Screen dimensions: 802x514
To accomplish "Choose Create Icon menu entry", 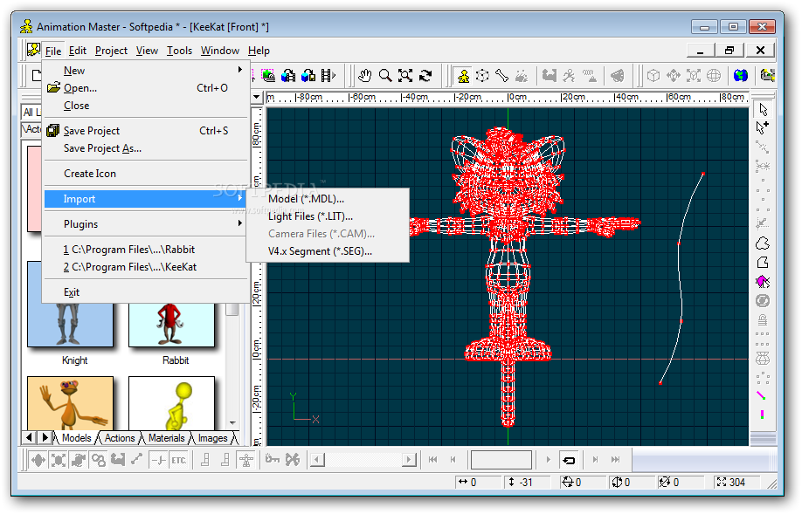I will tap(146, 174).
